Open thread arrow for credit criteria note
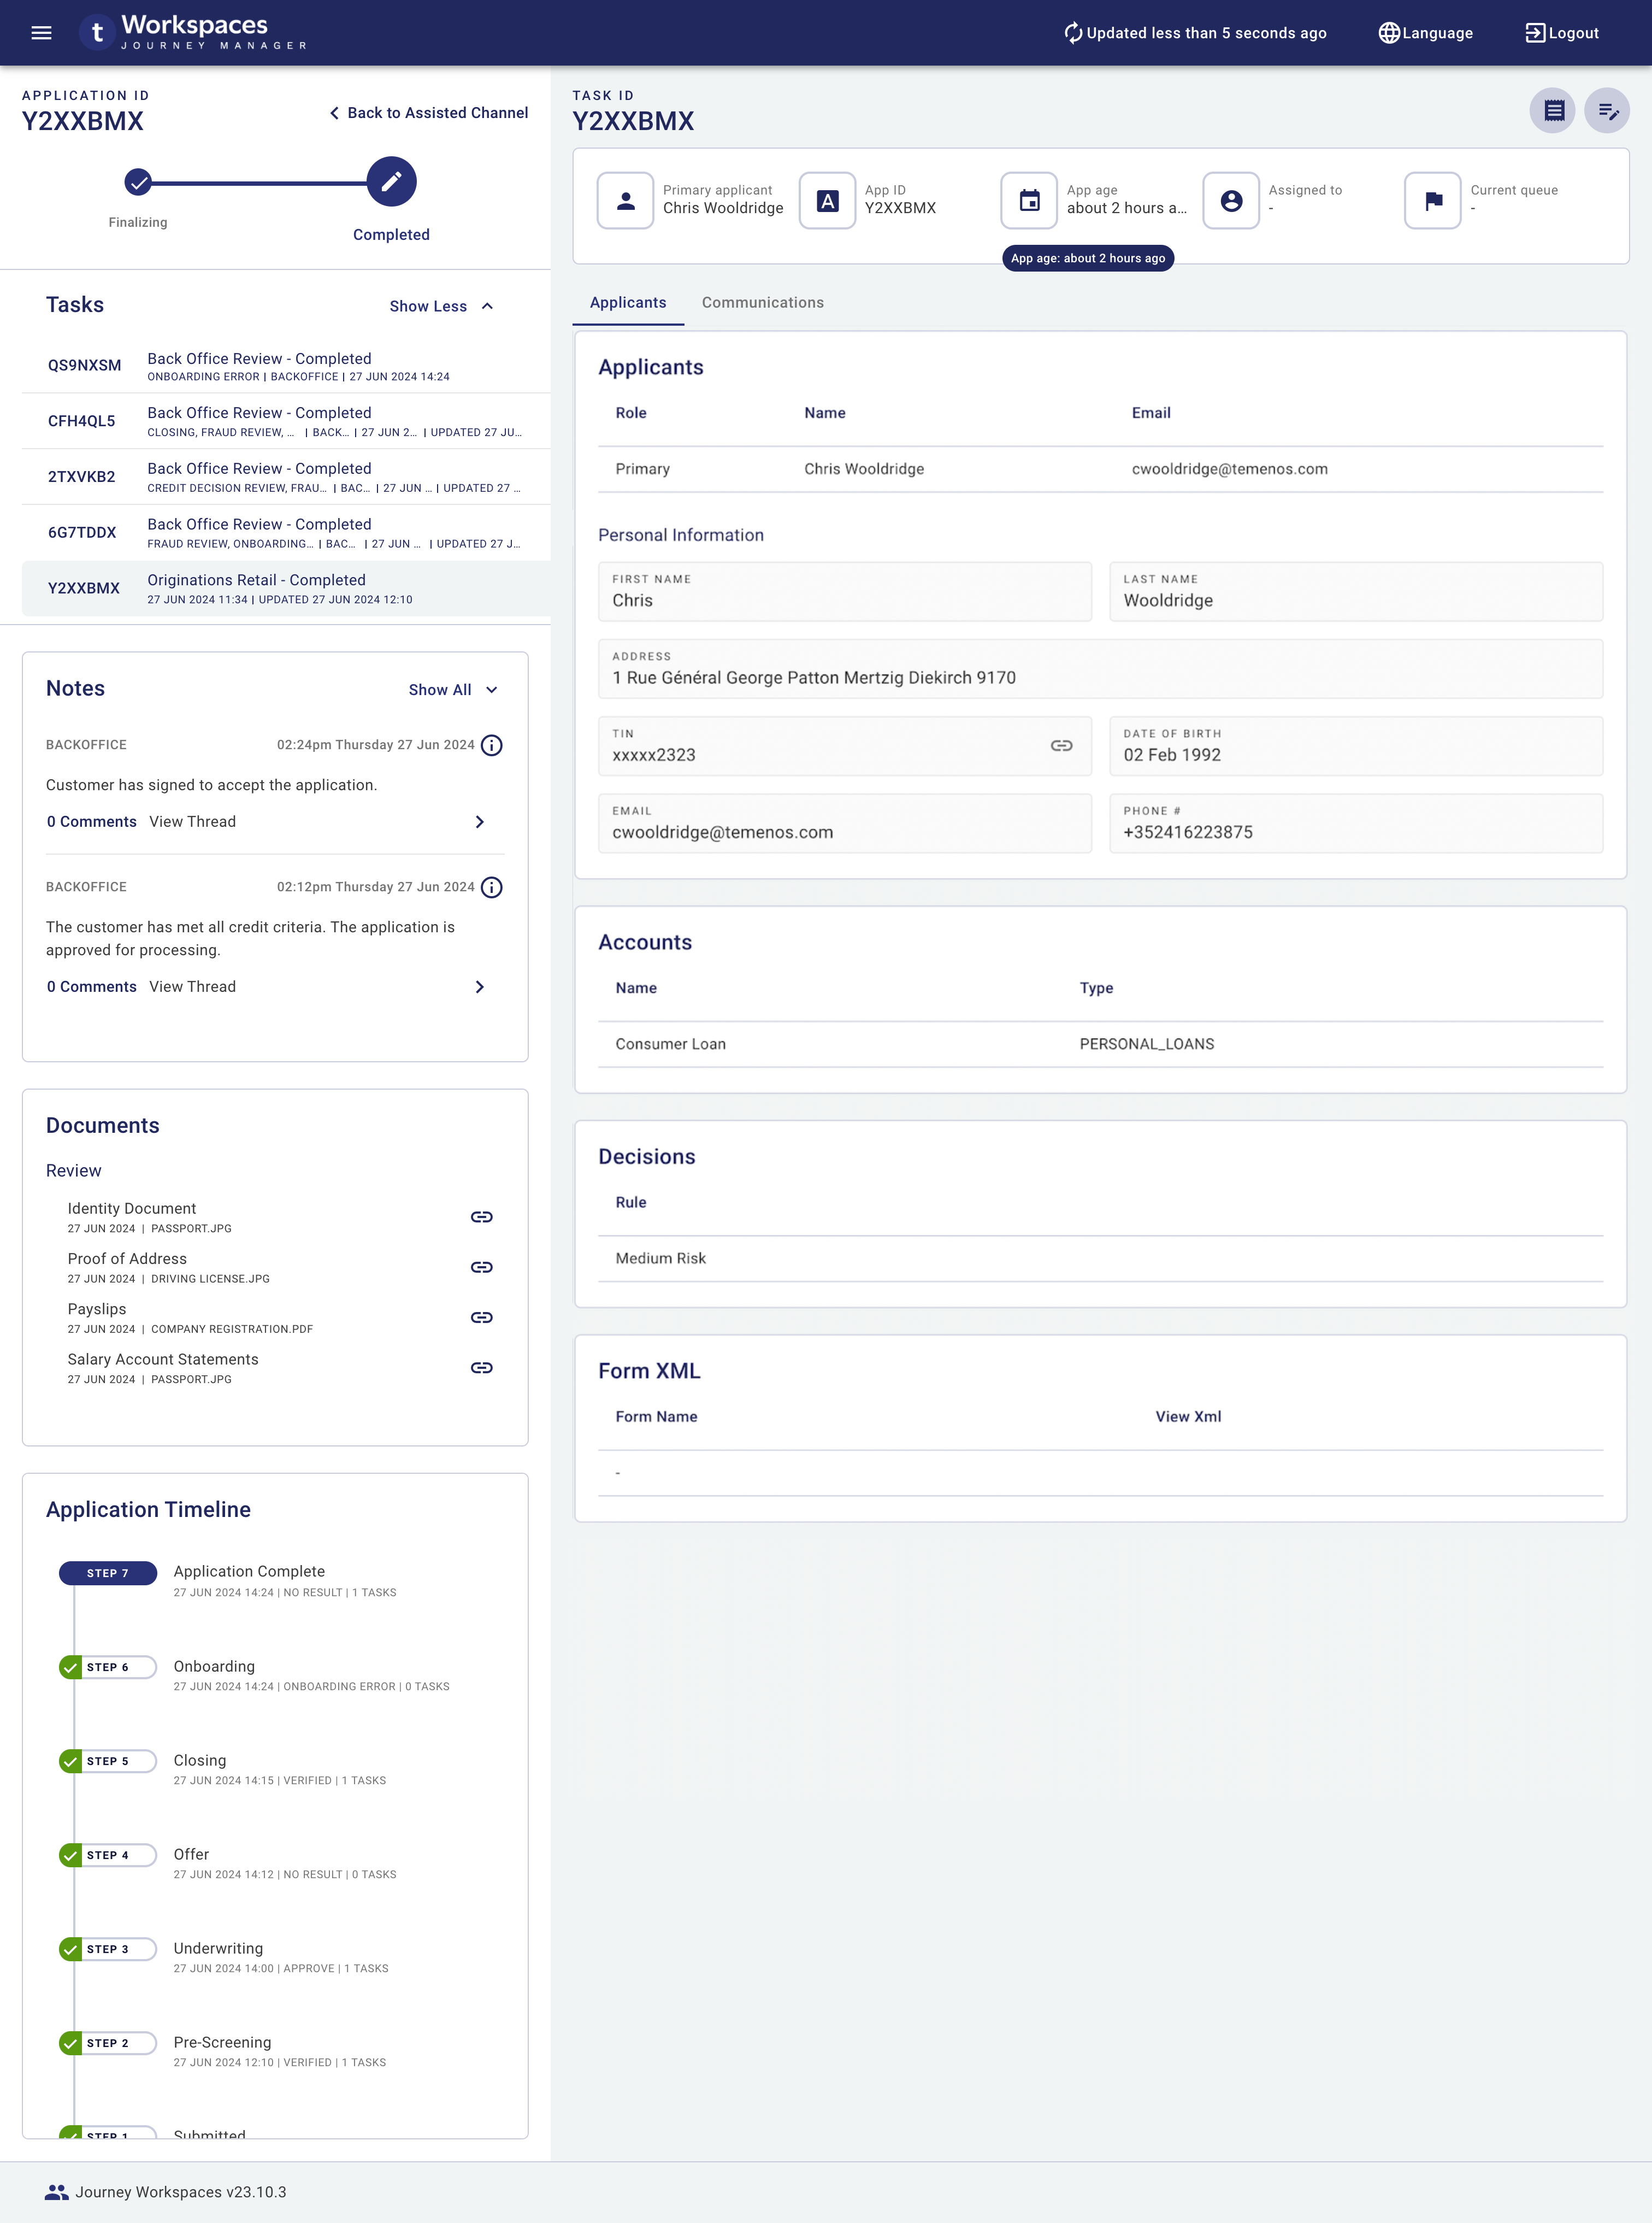The image size is (1652, 2223). pyautogui.click(x=480, y=987)
